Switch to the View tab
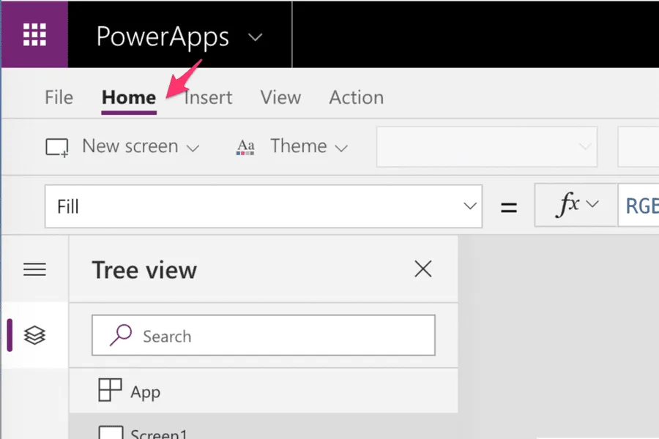This screenshot has width=659, height=439. coord(280,97)
